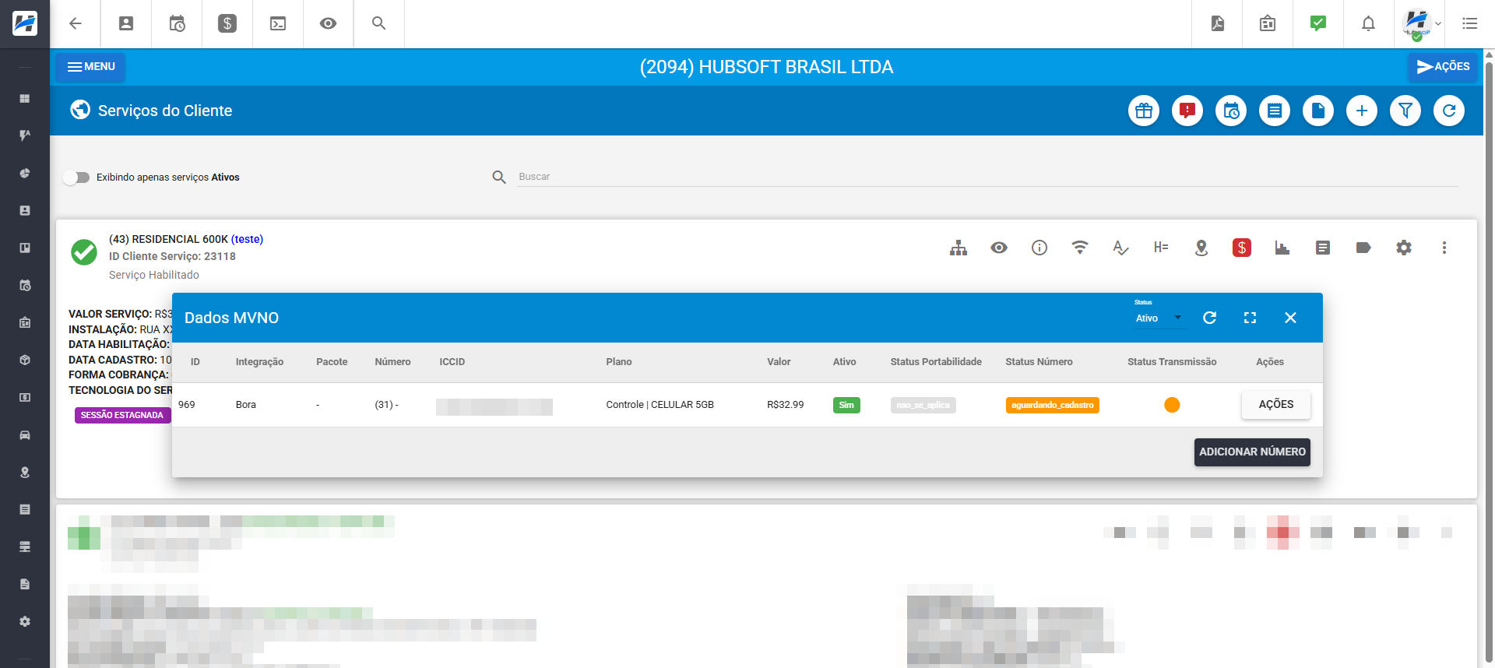Image resolution: width=1495 pixels, height=668 pixels.
Task: Open the terminal console icon
Action: click(x=278, y=23)
